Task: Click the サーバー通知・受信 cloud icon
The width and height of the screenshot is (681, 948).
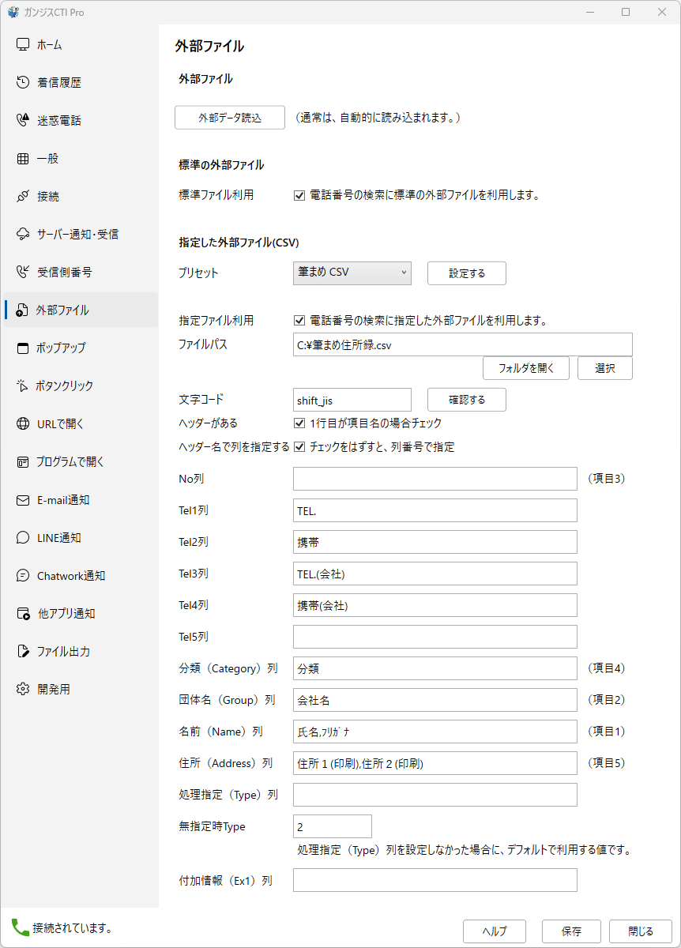Action: [x=23, y=234]
